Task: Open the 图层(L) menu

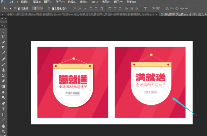Action: pos(48,2)
